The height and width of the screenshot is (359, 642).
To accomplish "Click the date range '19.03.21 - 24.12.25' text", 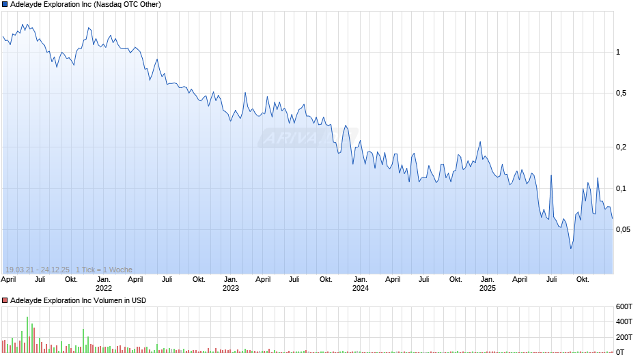I will [38, 270].
